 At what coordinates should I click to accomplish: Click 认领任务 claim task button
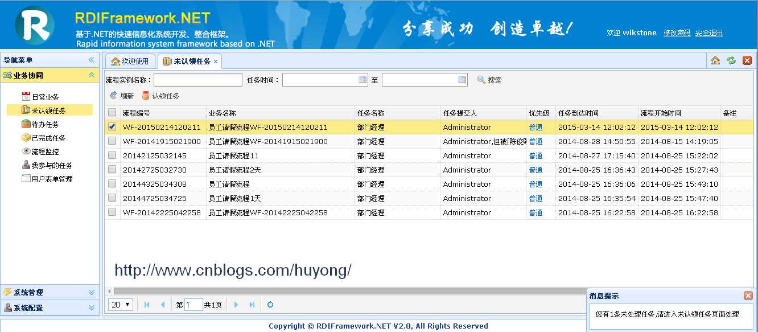(x=161, y=96)
